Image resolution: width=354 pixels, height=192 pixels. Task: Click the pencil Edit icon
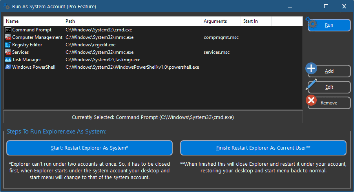(x=312, y=85)
